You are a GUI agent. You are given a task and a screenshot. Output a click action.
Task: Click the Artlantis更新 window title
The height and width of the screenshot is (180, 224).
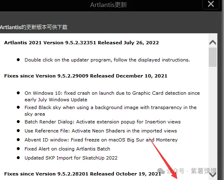(109, 5)
